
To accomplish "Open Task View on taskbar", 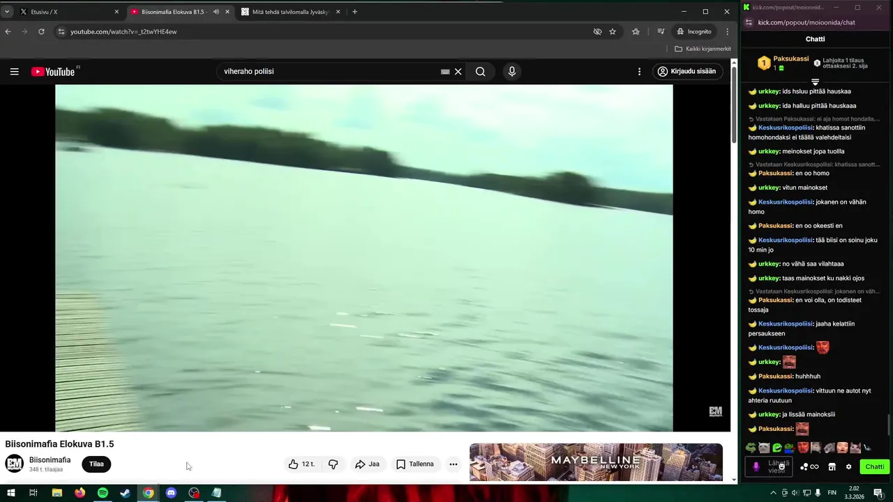I will [x=33, y=493].
